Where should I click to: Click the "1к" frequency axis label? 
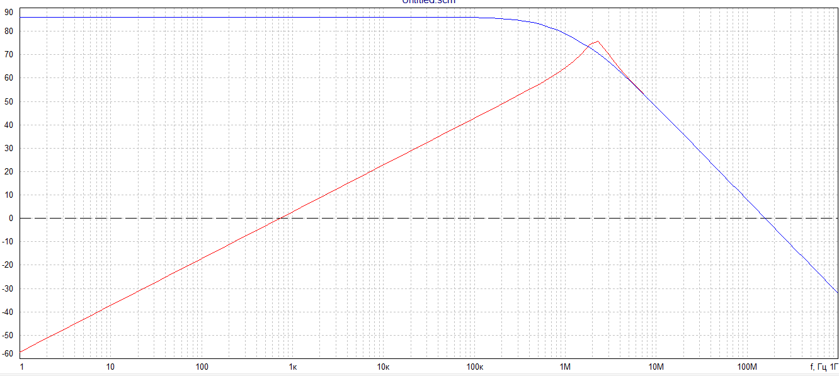(x=293, y=367)
